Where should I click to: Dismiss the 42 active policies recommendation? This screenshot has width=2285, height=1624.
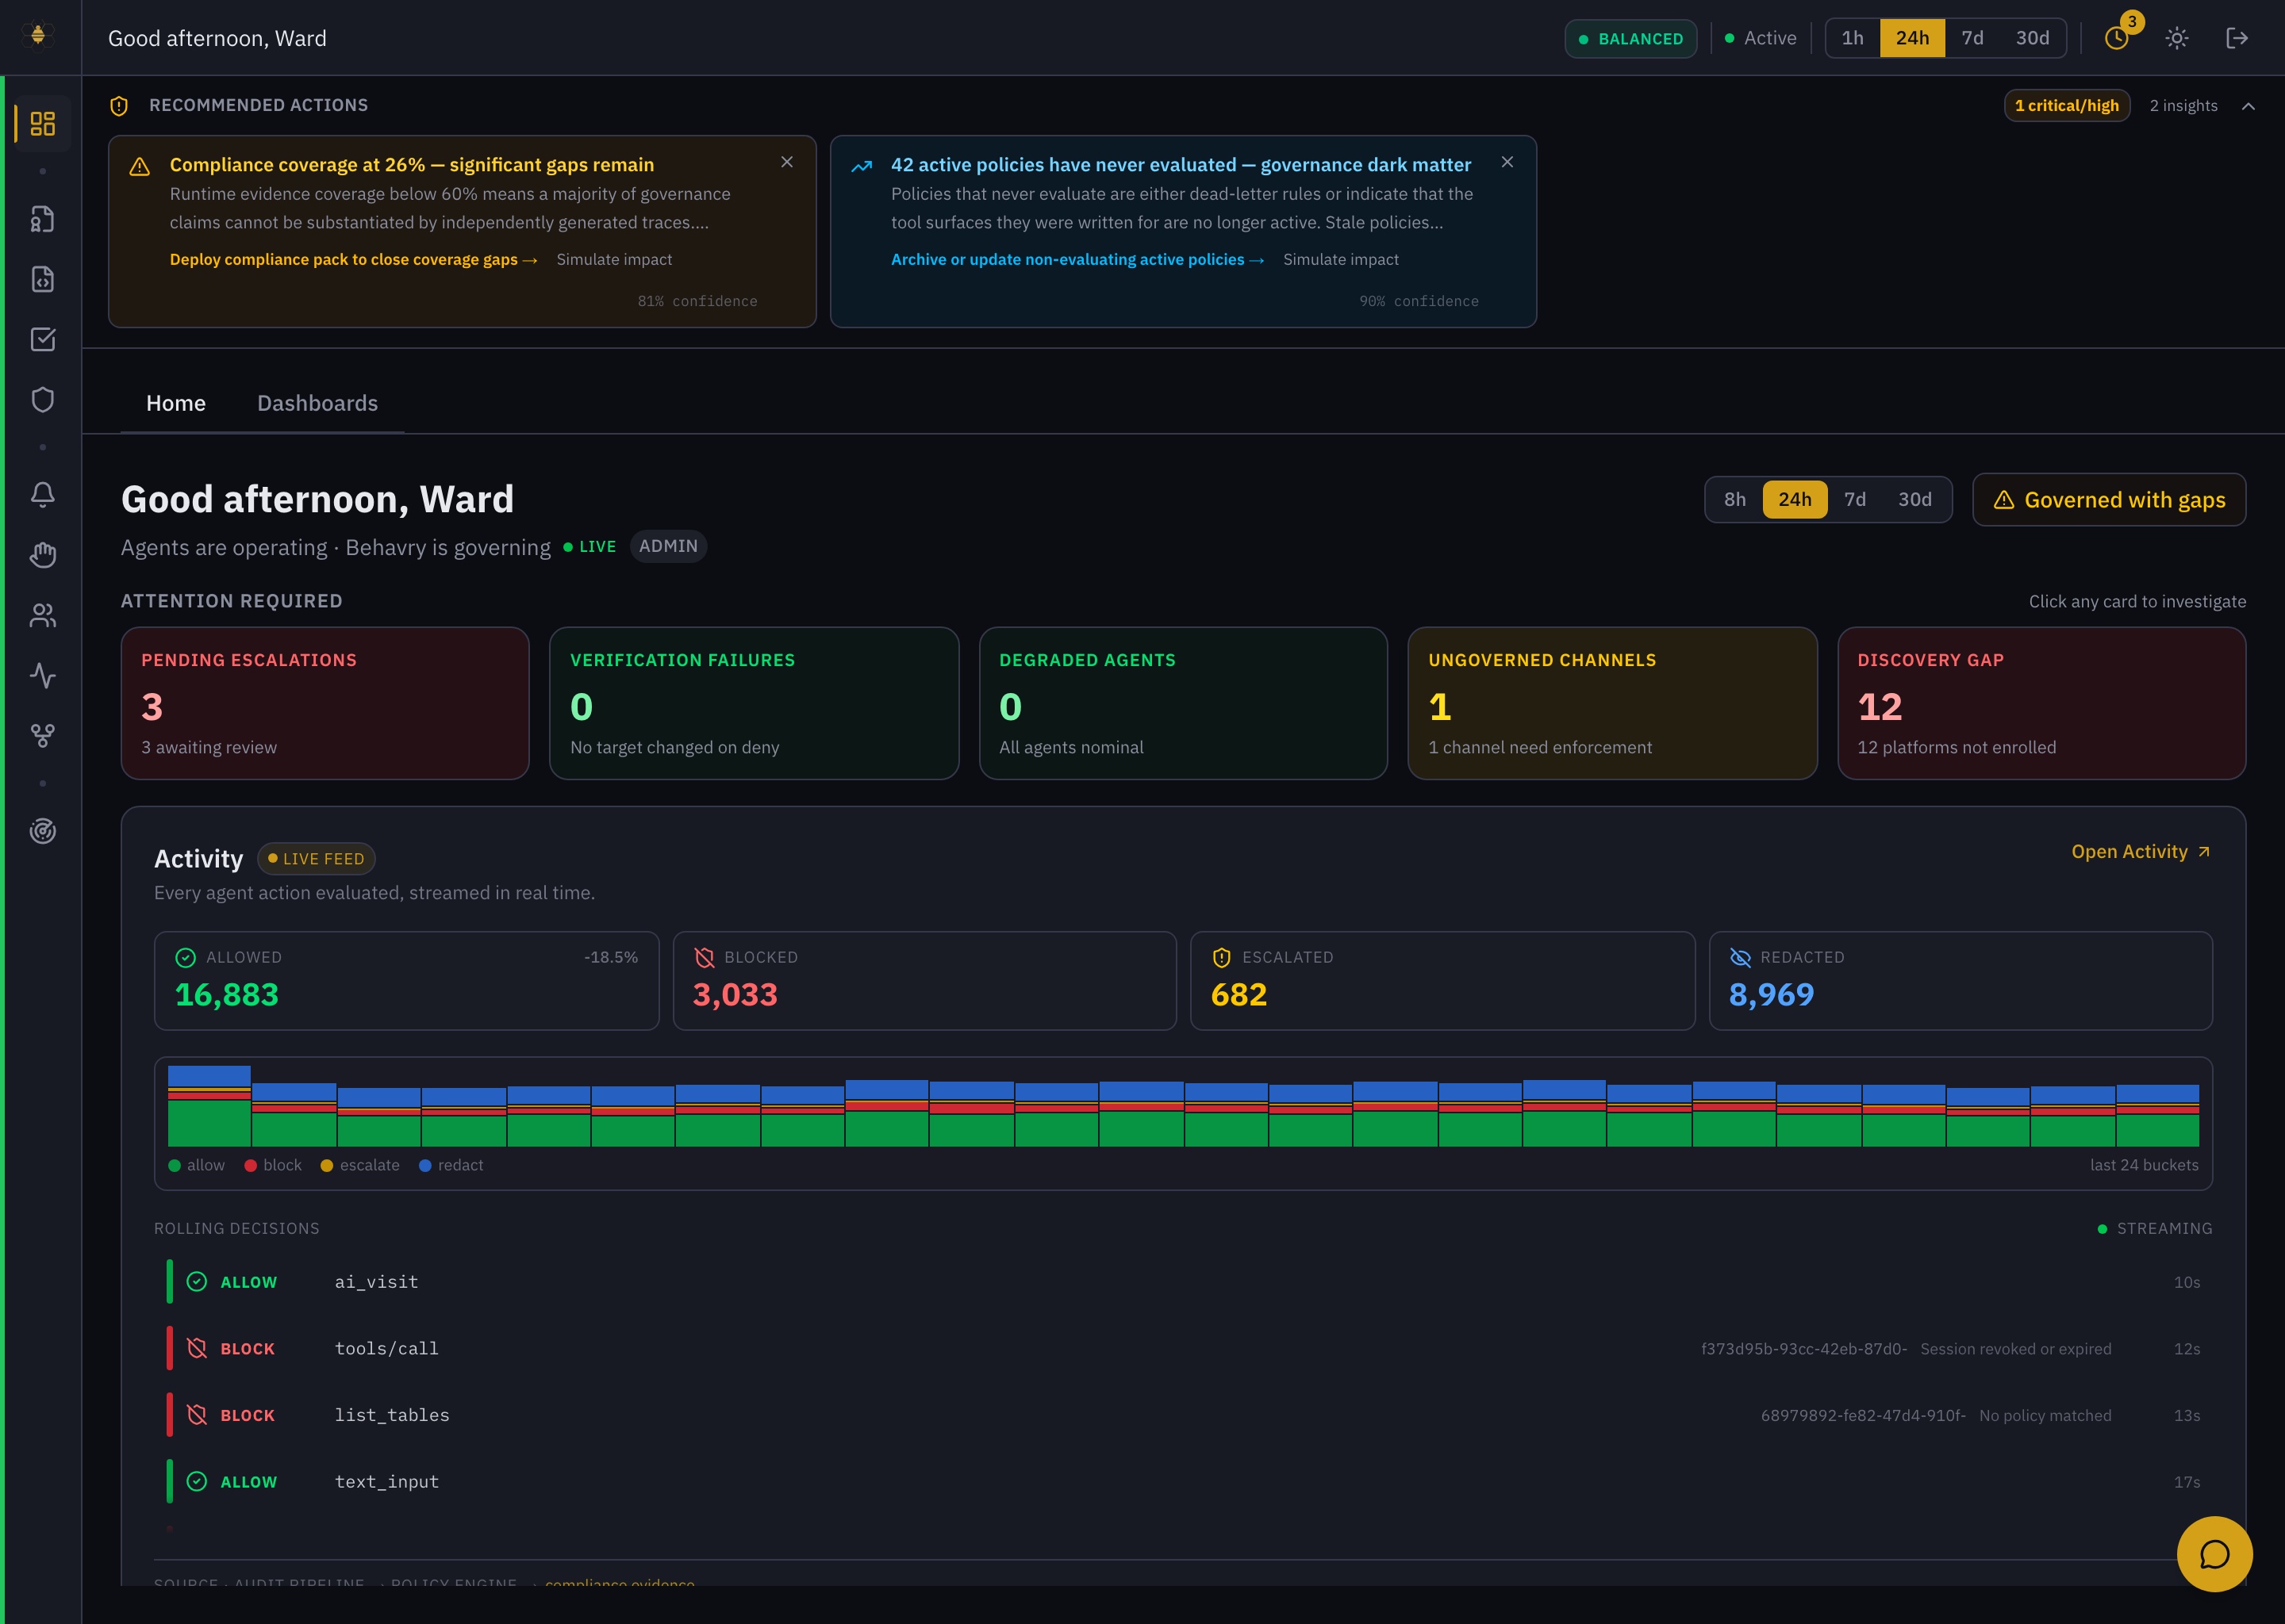click(1507, 162)
